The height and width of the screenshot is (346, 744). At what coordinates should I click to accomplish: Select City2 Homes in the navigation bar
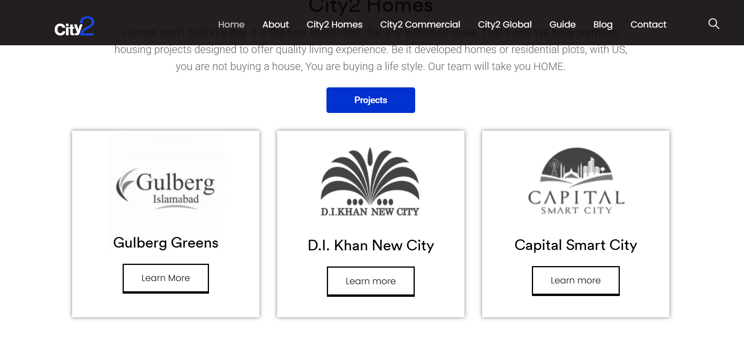(x=334, y=24)
